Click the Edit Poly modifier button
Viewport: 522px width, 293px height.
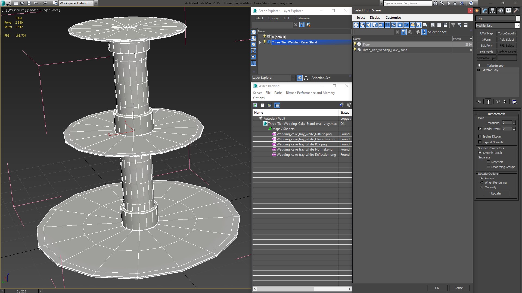click(486, 46)
